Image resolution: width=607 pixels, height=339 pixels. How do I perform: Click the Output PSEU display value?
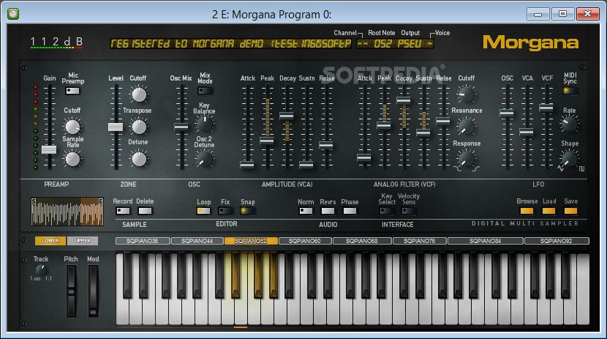tap(410, 44)
